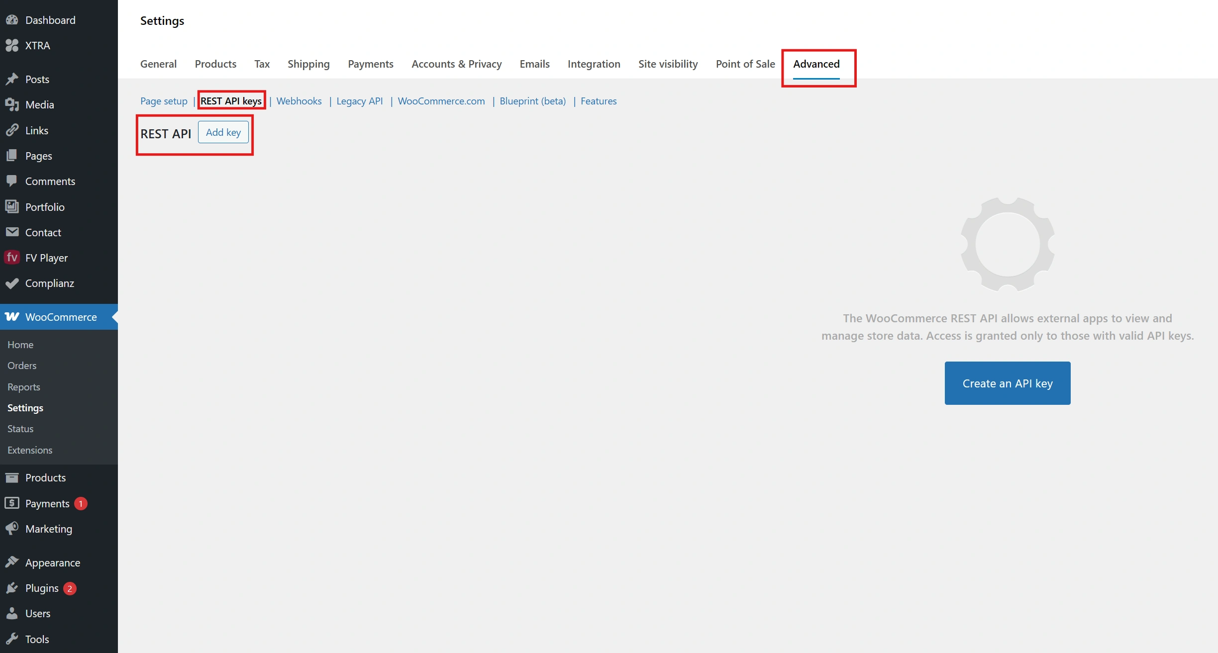
Task: Switch to the Emails tab
Action: point(534,64)
